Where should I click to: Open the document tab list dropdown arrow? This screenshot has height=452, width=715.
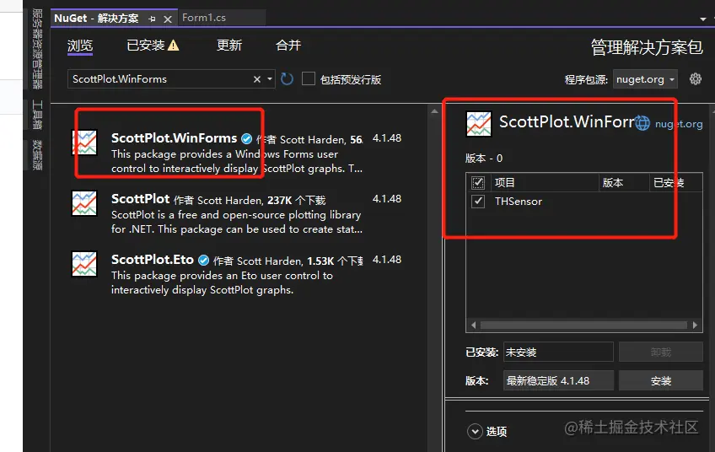click(x=702, y=19)
